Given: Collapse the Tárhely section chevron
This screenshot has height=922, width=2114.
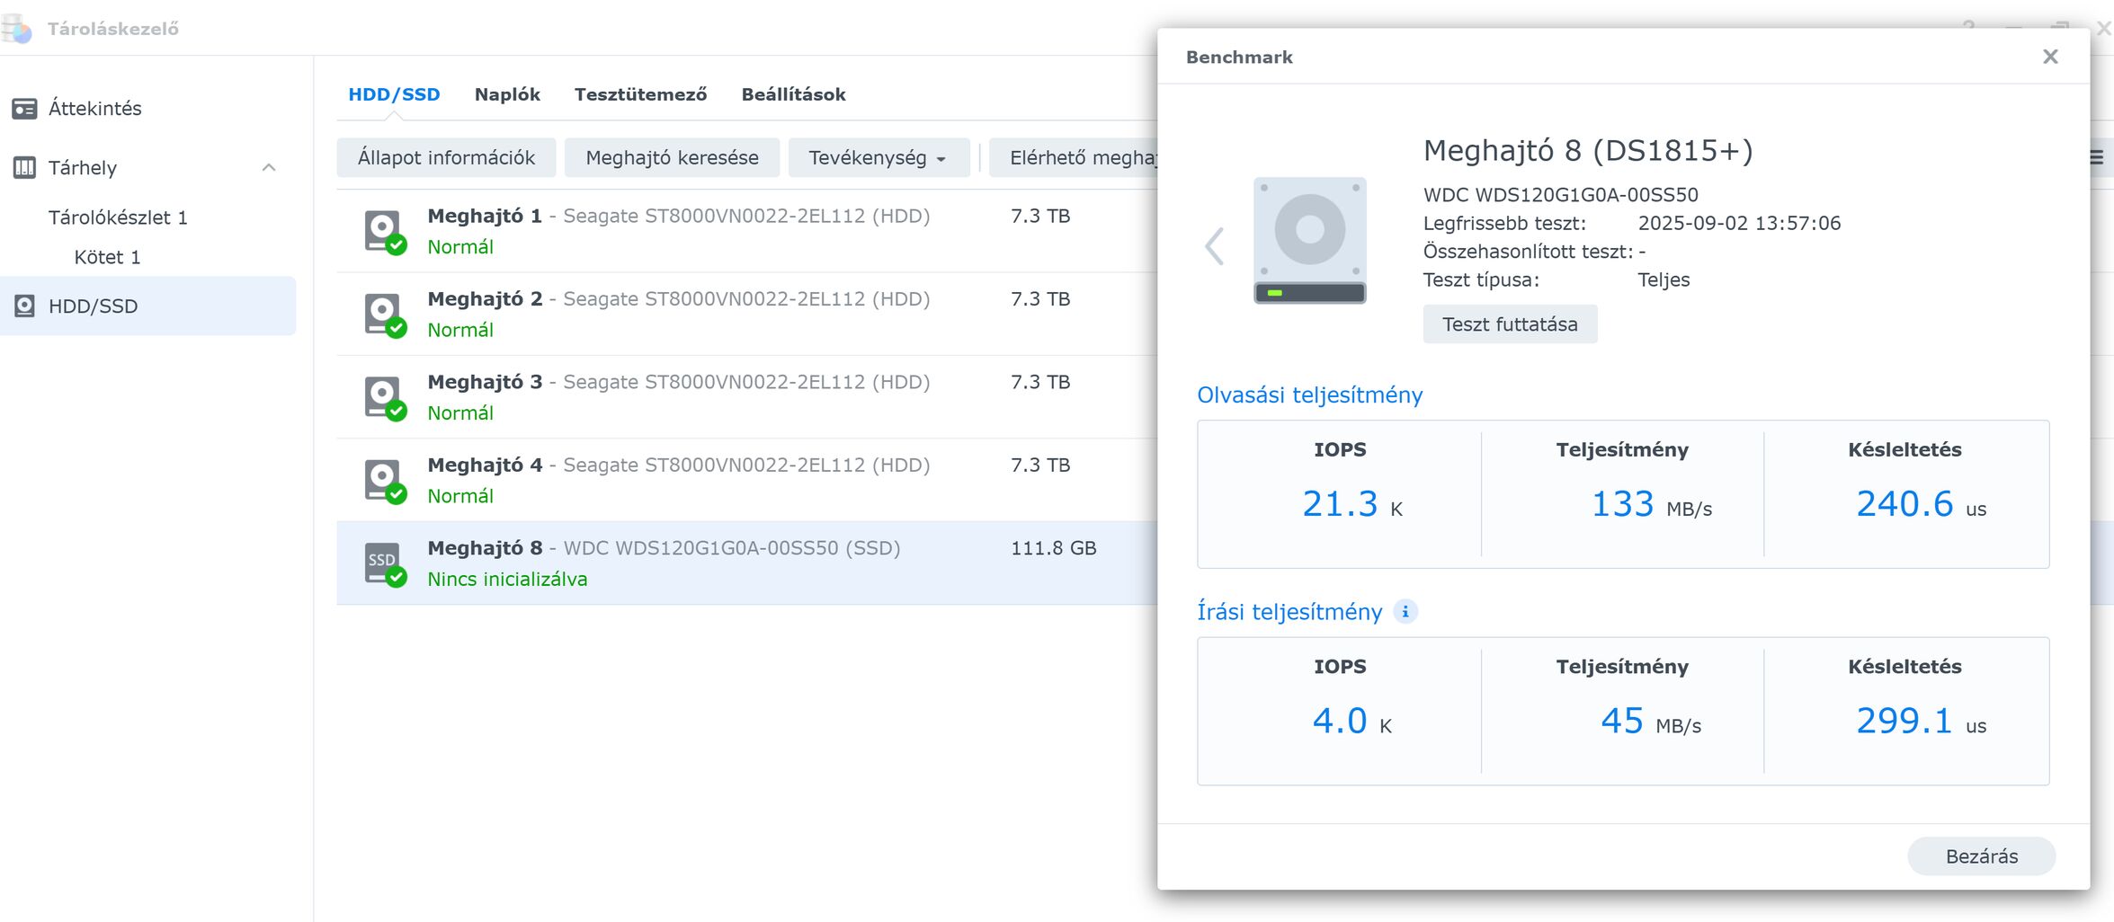Looking at the screenshot, I should tap(268, 168).
